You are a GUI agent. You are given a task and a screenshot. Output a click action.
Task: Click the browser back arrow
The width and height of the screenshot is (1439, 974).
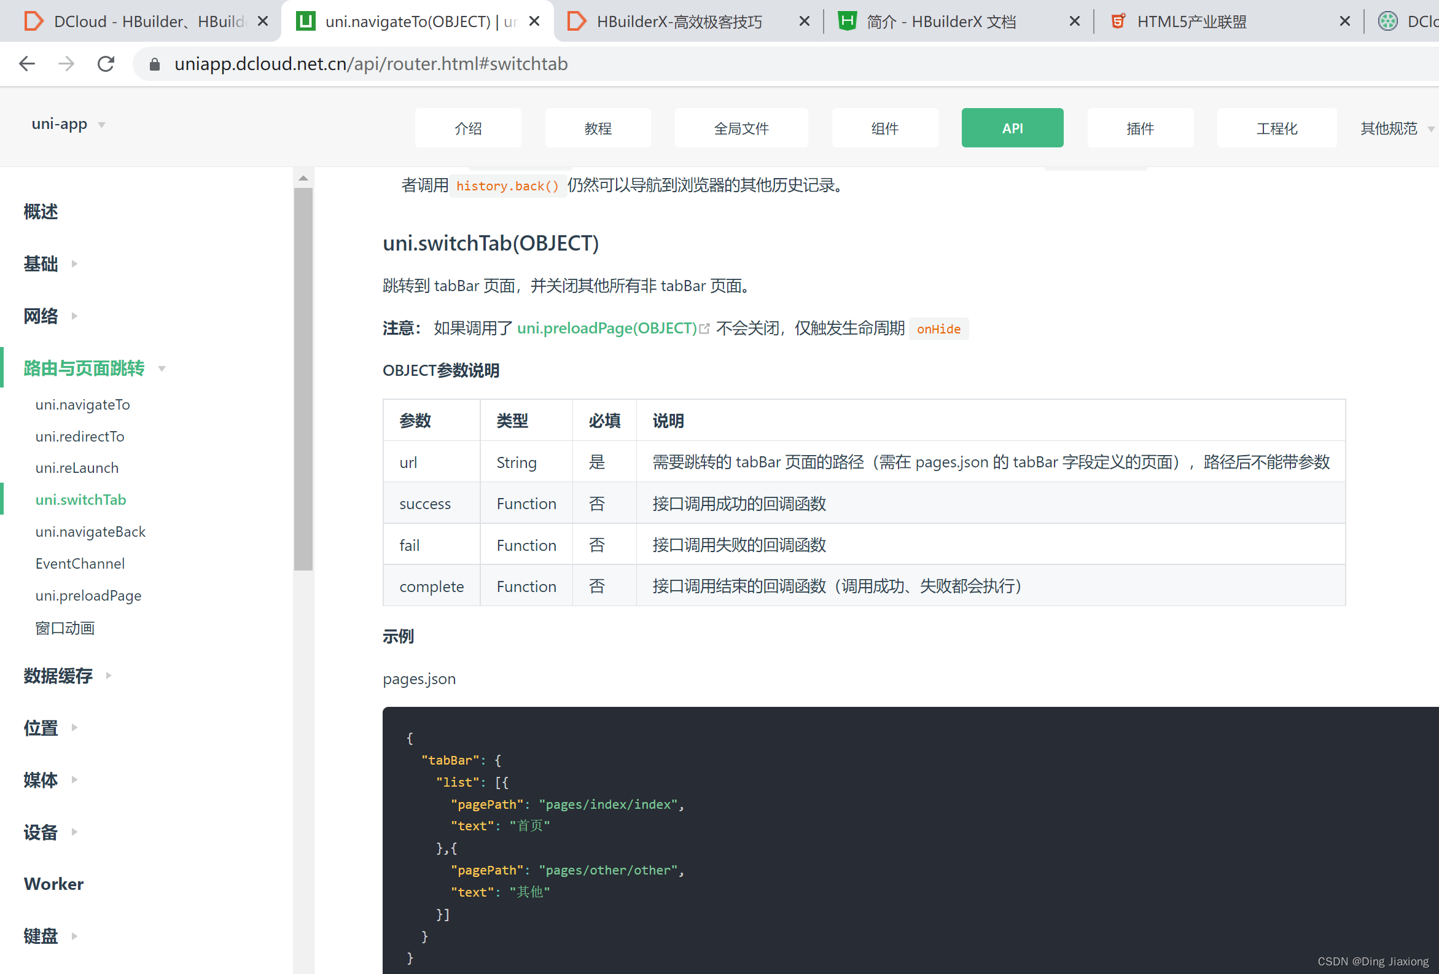(27, 64)
